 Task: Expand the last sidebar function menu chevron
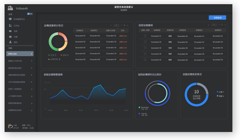(x=32, y=110)
